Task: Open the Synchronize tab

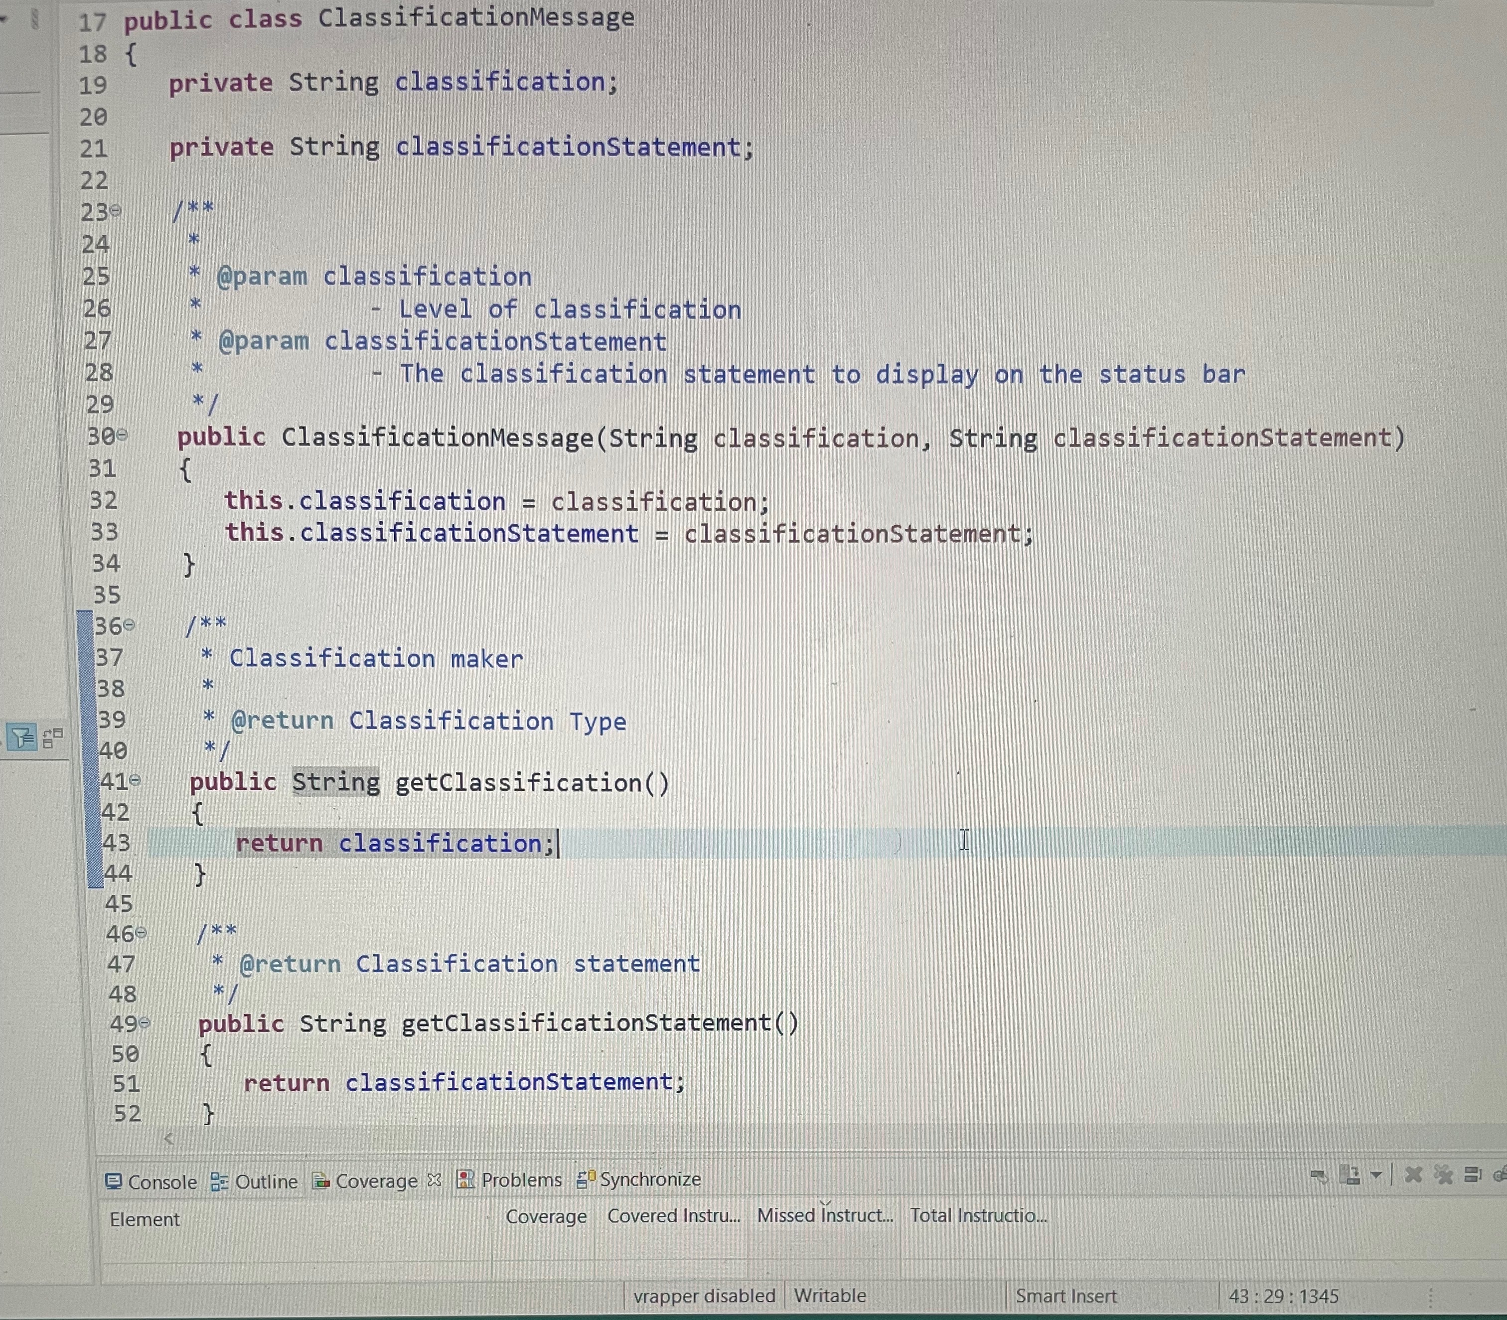Action: pos(638,1179)
